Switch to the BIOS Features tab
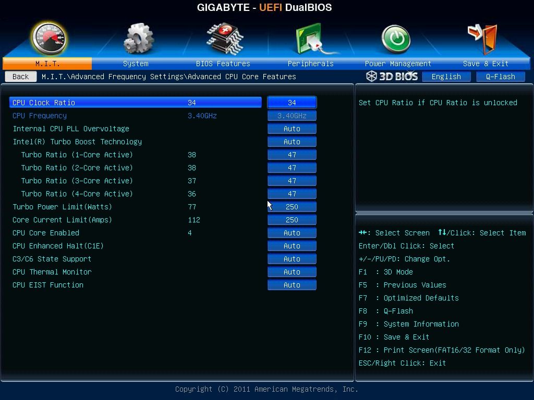Image resolution: width=534 pixels, height=400 pixels. click(x=223, y=64)
